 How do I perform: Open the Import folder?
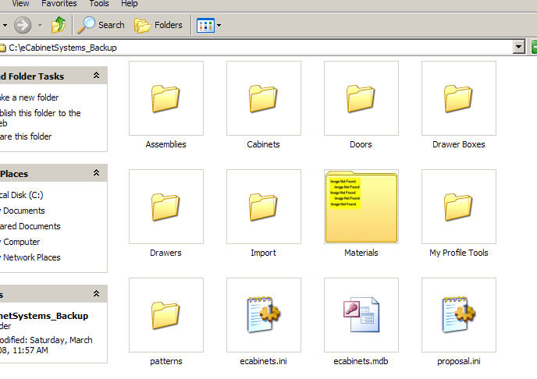pyautogui.click(x=264, y=207)
